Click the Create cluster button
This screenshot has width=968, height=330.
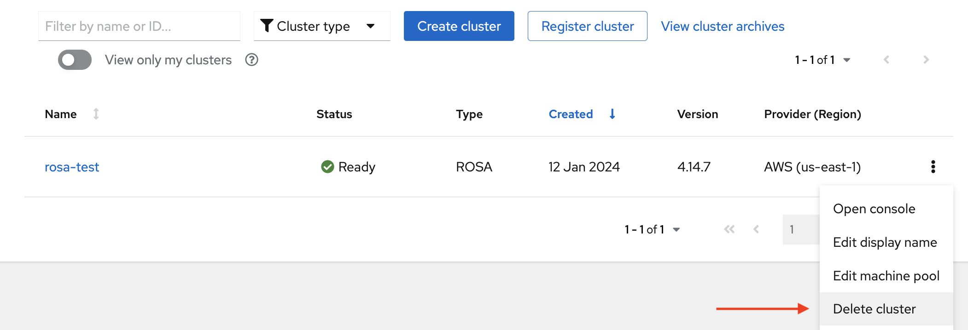click(x=459, y=26)
